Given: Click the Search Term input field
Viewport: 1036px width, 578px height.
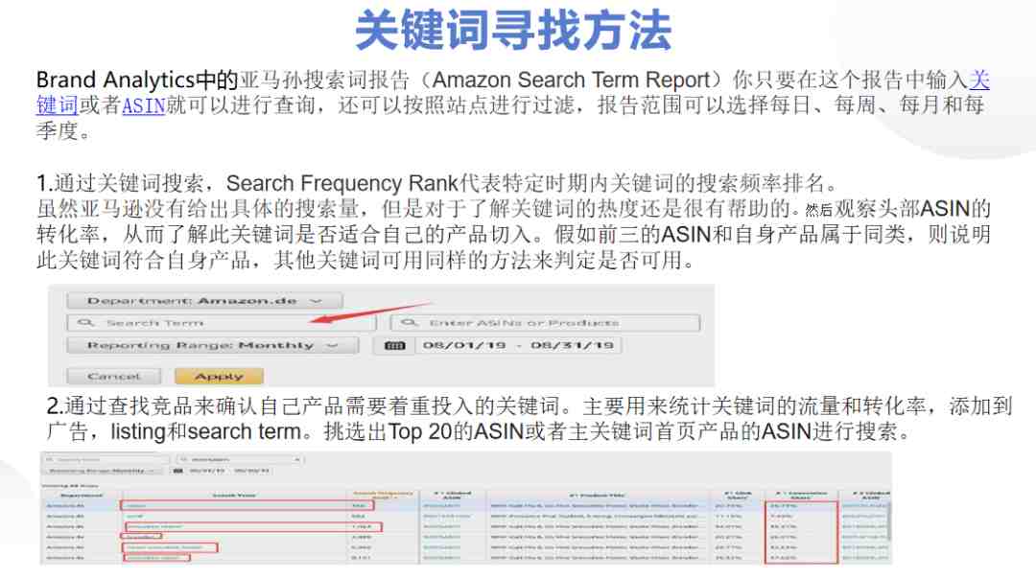Looking at the screenshot, I should [x=222, y=323].
